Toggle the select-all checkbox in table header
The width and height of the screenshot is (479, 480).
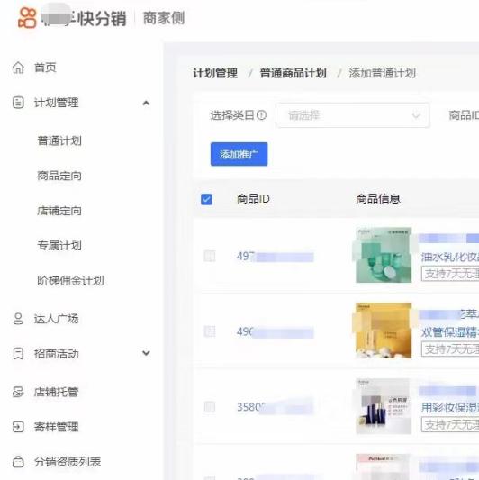pos(206,199)
